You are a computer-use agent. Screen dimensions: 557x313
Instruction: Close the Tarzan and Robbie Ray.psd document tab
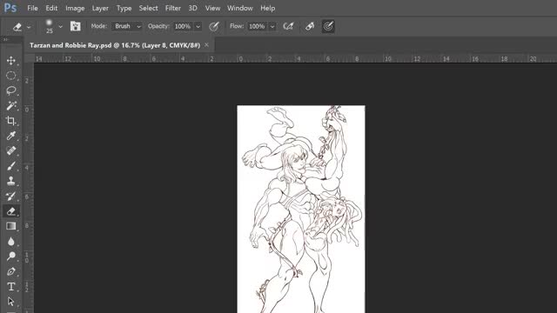pos(206,44)
